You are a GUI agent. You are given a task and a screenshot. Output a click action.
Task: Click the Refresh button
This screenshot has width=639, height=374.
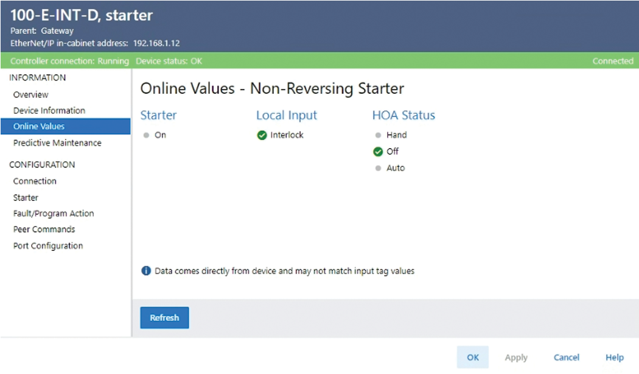[x=165, y=318]
